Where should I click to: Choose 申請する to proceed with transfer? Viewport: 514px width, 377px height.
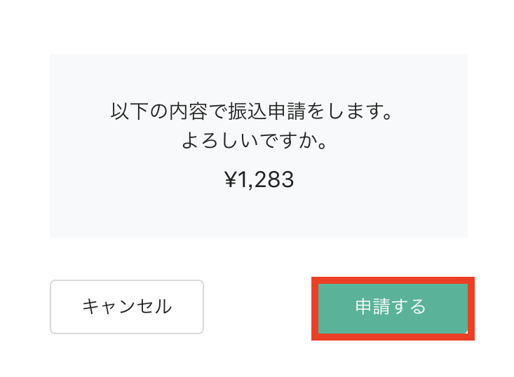click(392, 308)
